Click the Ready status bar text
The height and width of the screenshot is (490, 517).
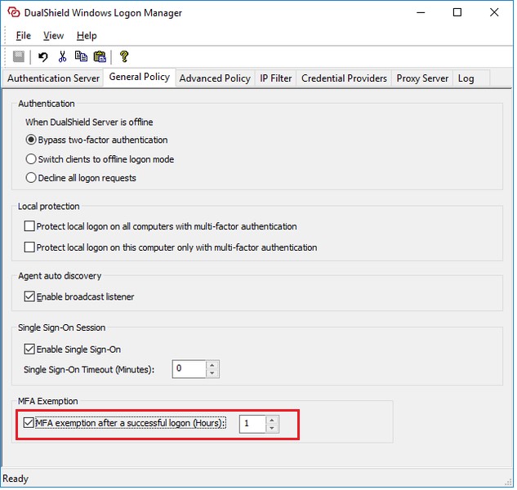point(16,479)
